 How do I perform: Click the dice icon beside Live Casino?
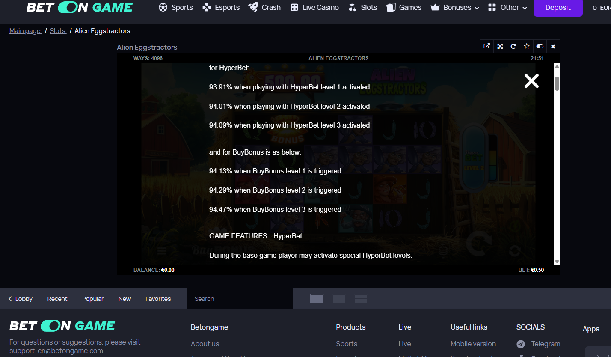click(x=294, y=7)
